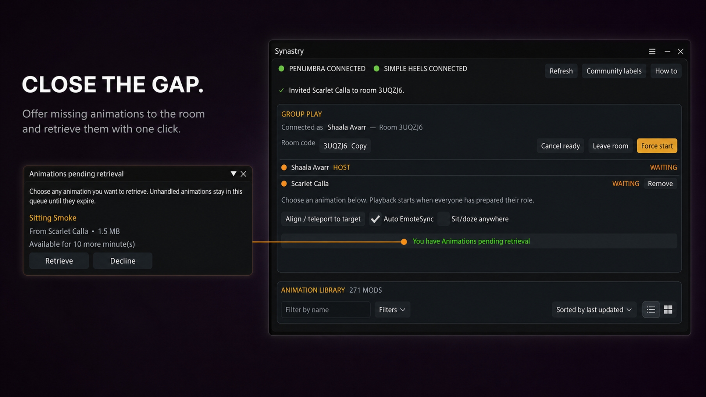The width and height of the screenshot is (706, 397).
Task: Click Sitting Smoke animation title
Action: tap(53, 218)
